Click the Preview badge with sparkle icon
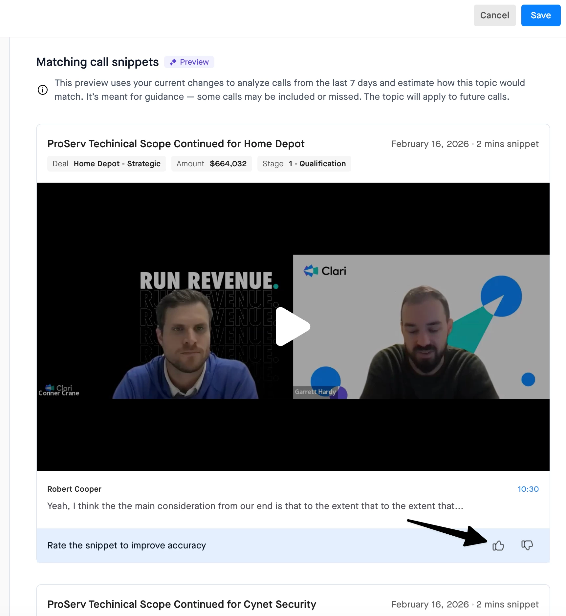566x616 pixels. click(x=189, y=62)
